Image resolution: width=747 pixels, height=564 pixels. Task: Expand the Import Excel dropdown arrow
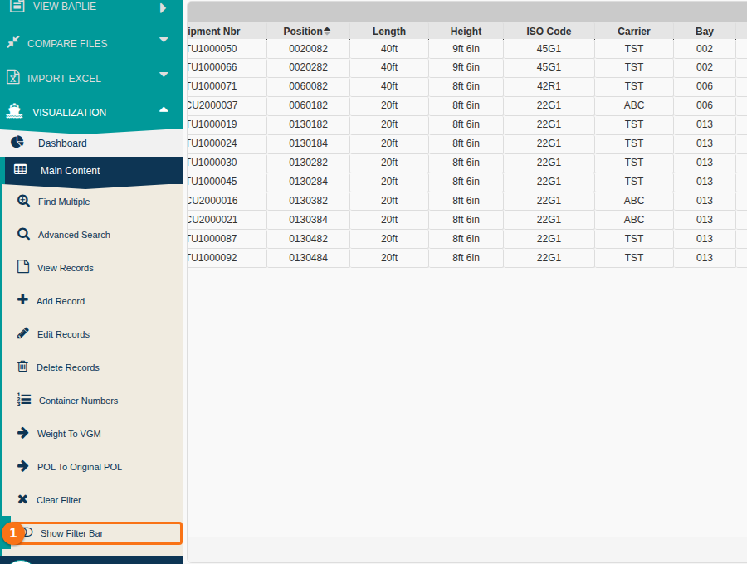pyautogui.click(x=164, y=75)
